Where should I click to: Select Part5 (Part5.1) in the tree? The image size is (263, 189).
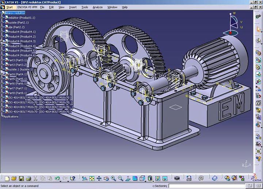(17, 79)
